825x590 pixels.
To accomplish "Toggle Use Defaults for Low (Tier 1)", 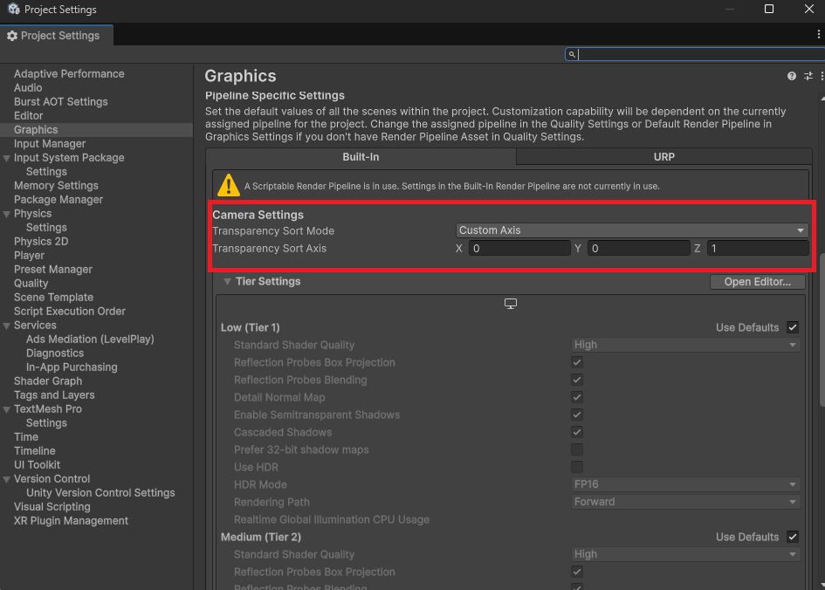I will pyautogui.click(x=792, y=327).
